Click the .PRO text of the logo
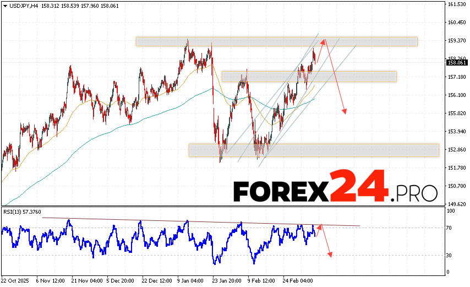 click(414, 193)
